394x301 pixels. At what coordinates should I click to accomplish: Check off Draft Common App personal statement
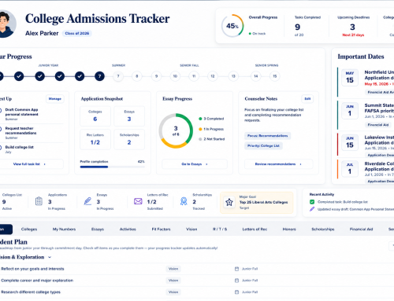[1, 110]
